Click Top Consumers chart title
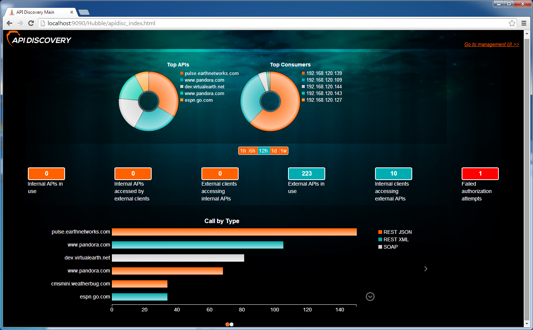Screen dimensions: 533x330 click(290, 65)
